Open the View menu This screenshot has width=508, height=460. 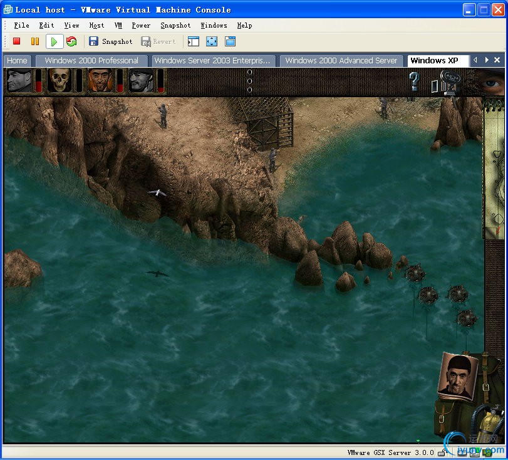pyautogui.click(x=71, y=25)
